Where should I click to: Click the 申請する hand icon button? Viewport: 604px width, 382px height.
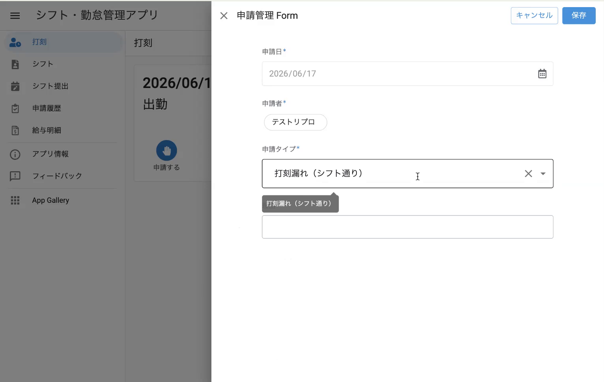point(167,150)
